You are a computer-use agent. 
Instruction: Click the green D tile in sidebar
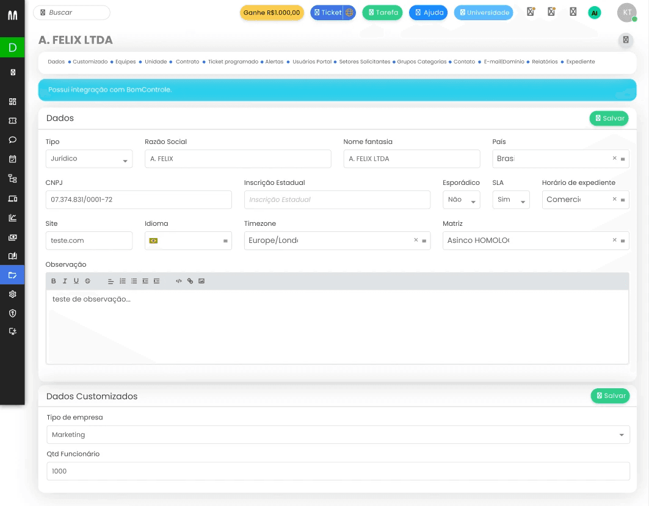pyautogui.click(x=12, y=48)
